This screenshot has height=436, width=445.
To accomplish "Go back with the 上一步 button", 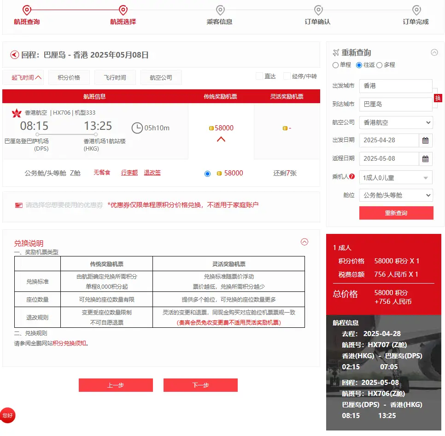I will (x=116, y=385).
